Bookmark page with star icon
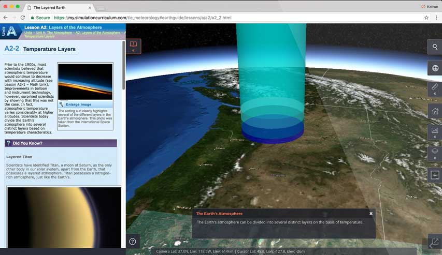This screenshot has width=442, height=255. click(426, 18)
